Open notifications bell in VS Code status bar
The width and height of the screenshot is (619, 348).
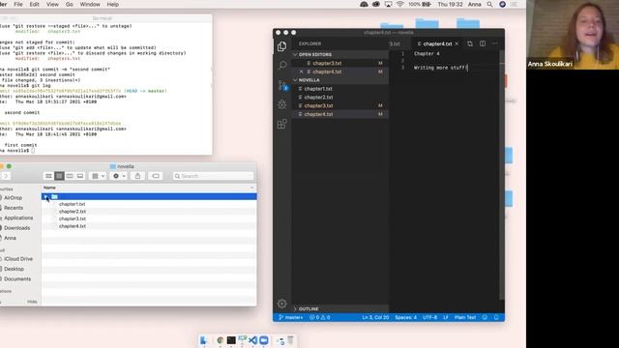point(496,317)
